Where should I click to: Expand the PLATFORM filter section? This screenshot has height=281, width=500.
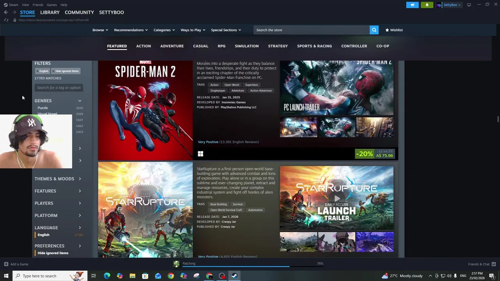pos(58,215)
